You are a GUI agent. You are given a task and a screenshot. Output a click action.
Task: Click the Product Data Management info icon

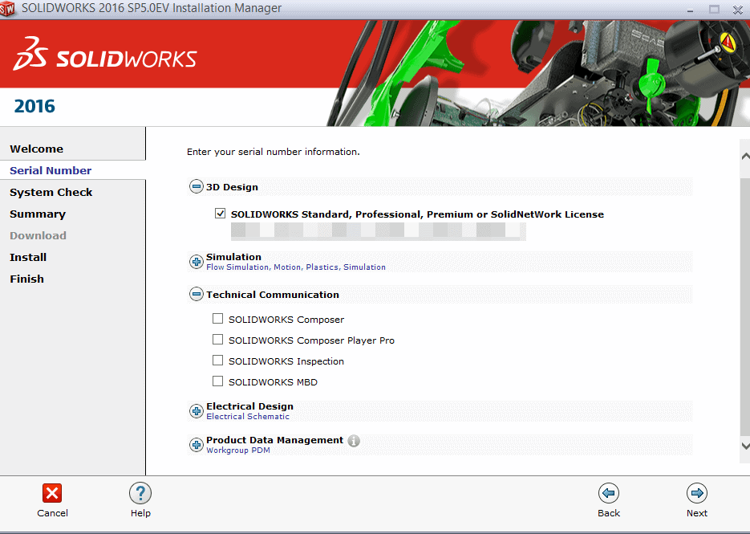(354, 441)
